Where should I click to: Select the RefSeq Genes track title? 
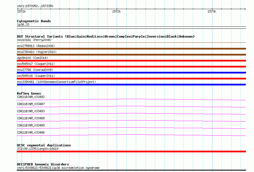point(29,93)
